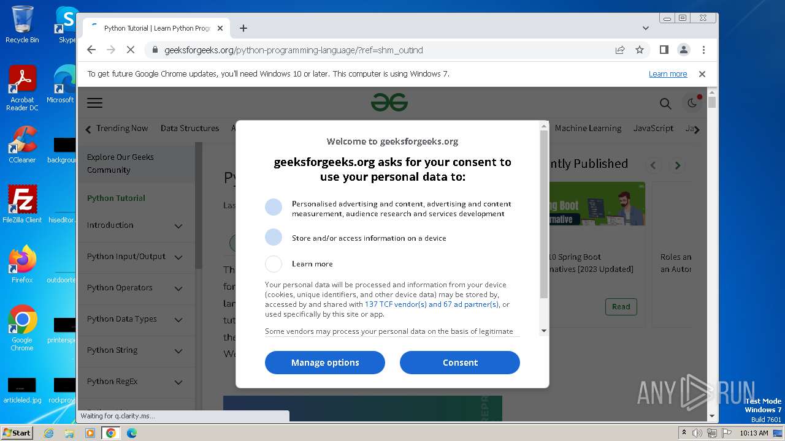This screenshot has height=441, width=785.
Task: Open Spring Boot article thumbnail
Action: [597, 204]
